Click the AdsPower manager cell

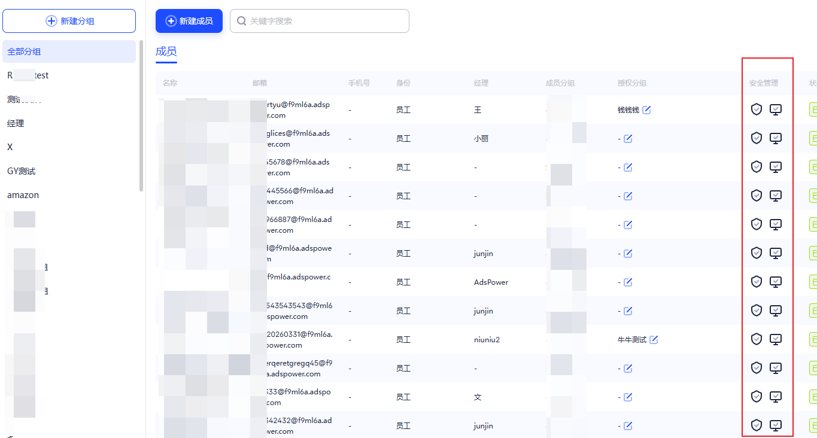coord(491,282)
